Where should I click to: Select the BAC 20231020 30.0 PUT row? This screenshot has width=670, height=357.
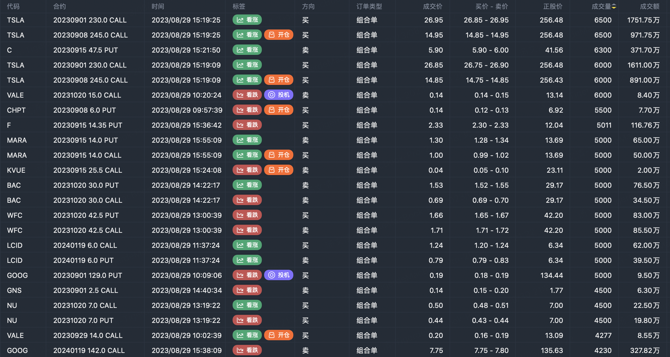(x=86, y=185)
